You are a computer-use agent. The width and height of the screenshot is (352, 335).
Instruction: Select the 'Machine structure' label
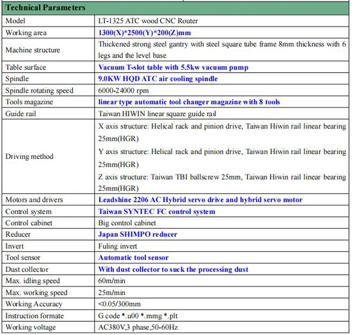[33, 50]
